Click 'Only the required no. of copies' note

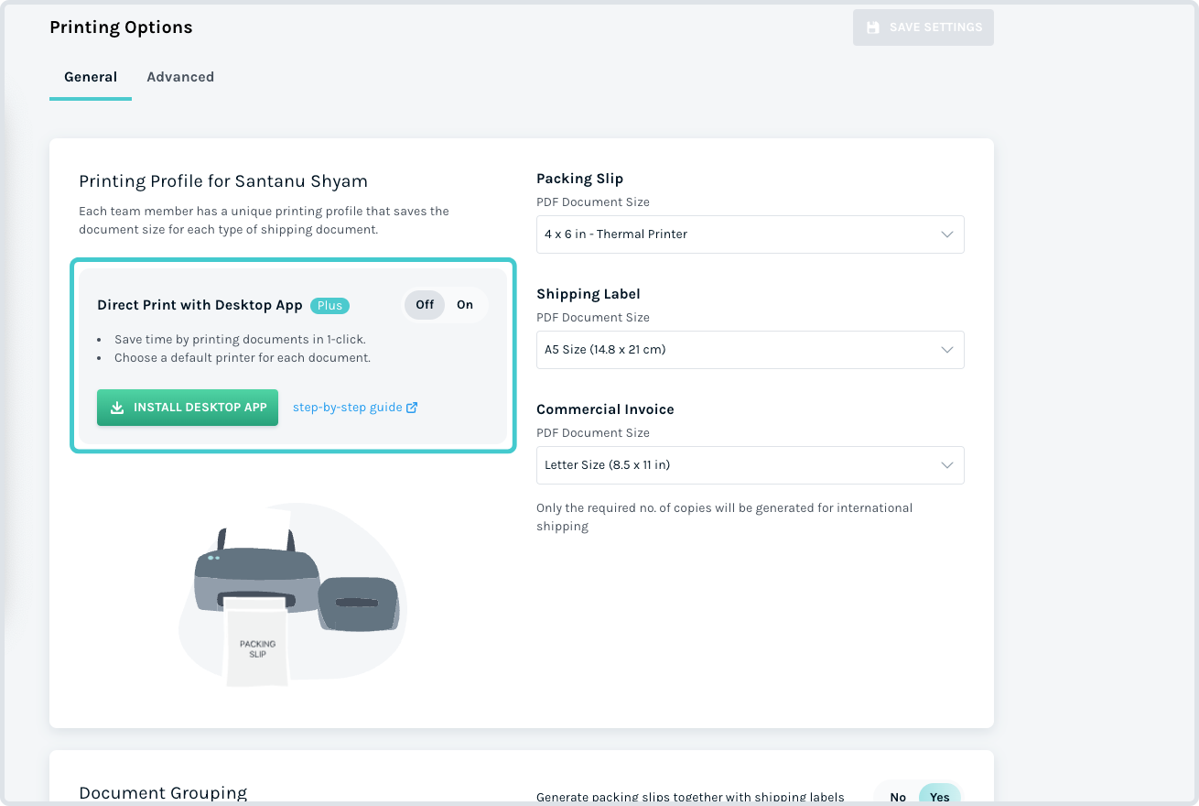click(x=724, y=517)
